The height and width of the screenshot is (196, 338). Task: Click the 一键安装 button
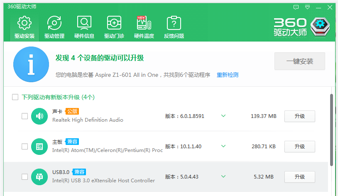click(x=299, y=61)
